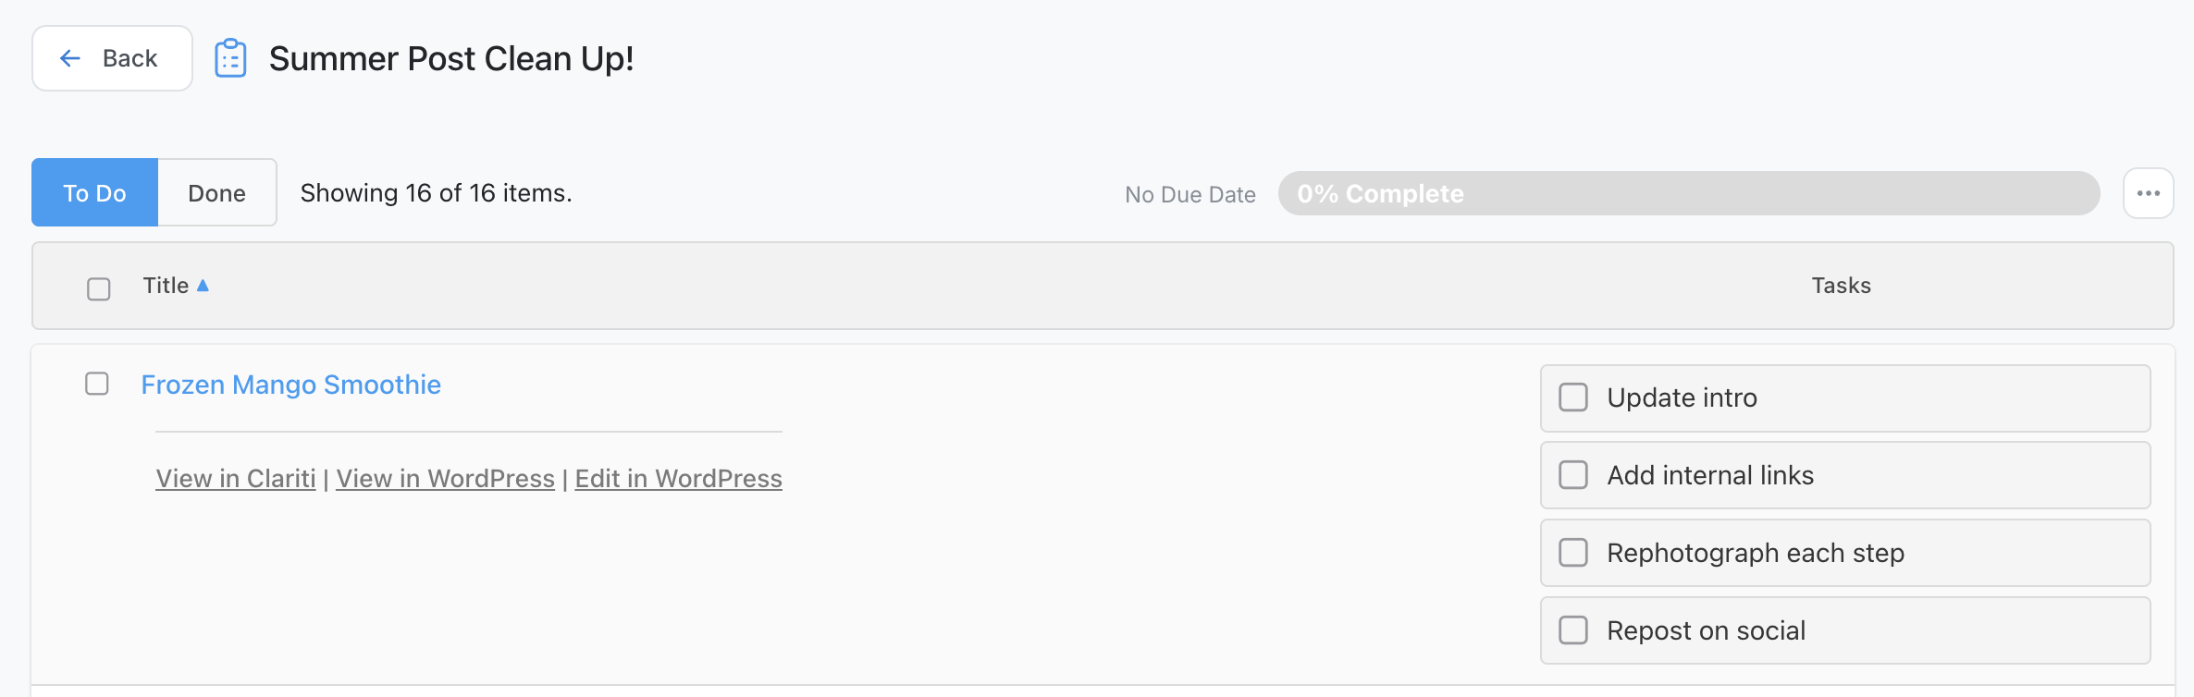2194x697 pixels.
Task: Click Edit in WordPress link
Action: point(679,479)
